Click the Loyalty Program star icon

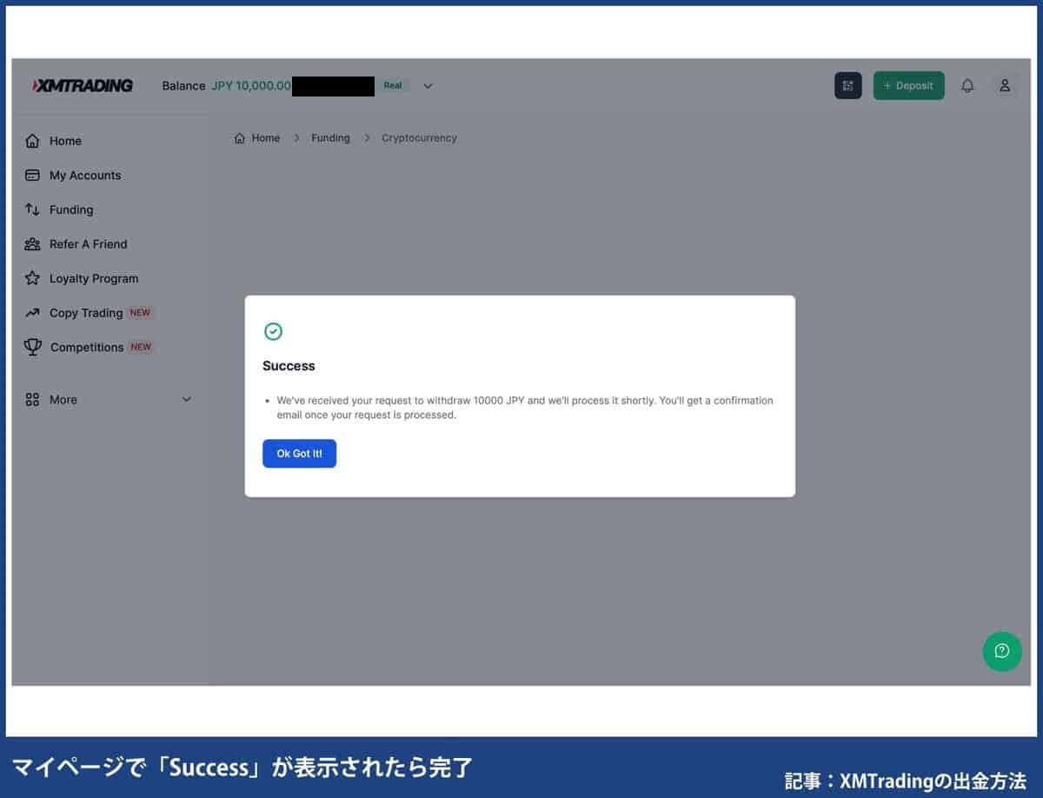pyautogui.click(x=32, y=278)
